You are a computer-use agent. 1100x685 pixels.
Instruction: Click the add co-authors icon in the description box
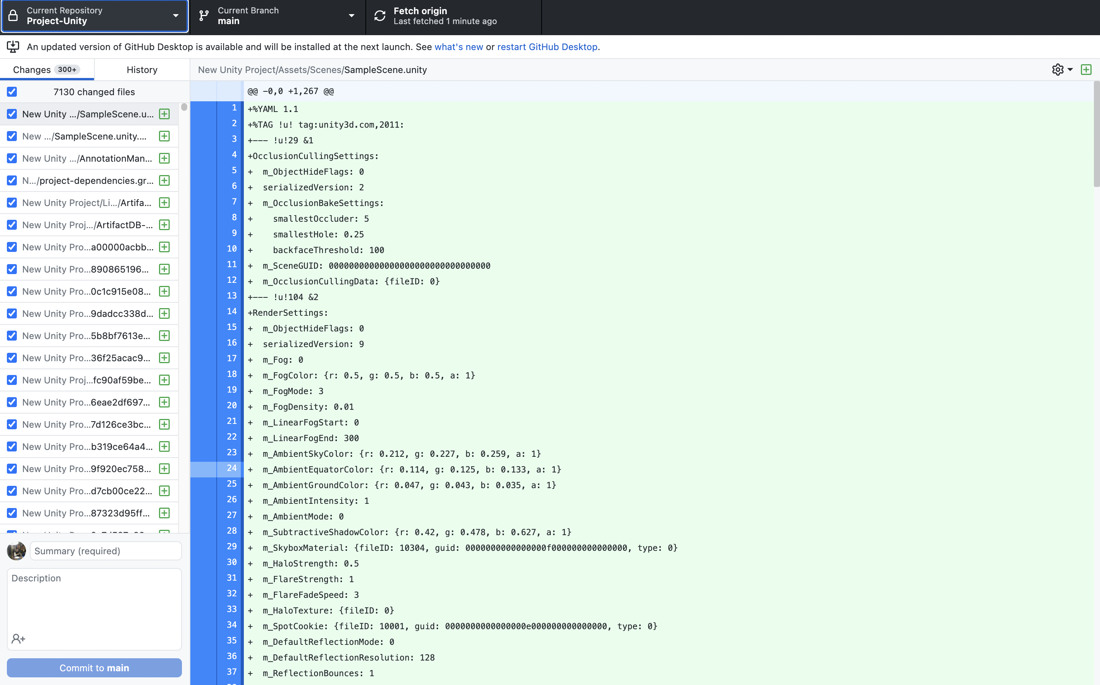[x=18, y=639]
